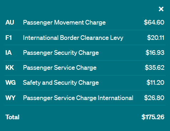Click the $35.62 amount

click(154, 68)
